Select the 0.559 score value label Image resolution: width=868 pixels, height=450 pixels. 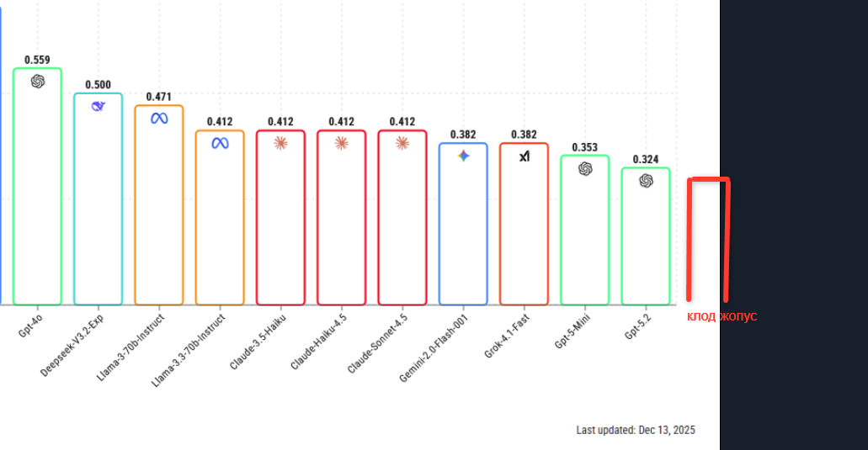(37, 60)
